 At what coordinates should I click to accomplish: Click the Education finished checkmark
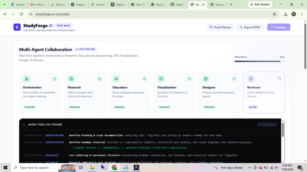click(x=144, y=79)
